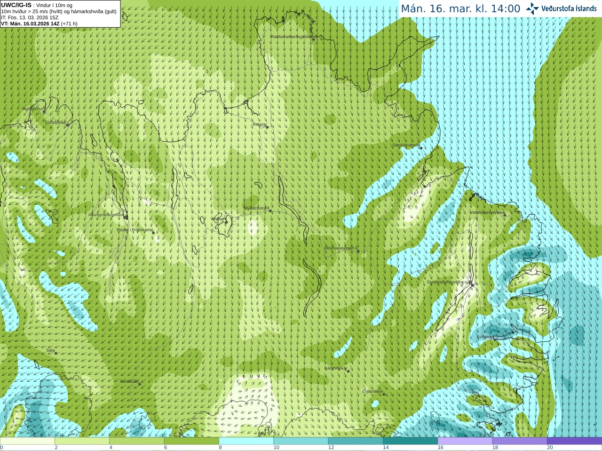Click the Kollaleira station label
Image resolution: width=602 pixels, height=451 pixels.
[485, 337]
